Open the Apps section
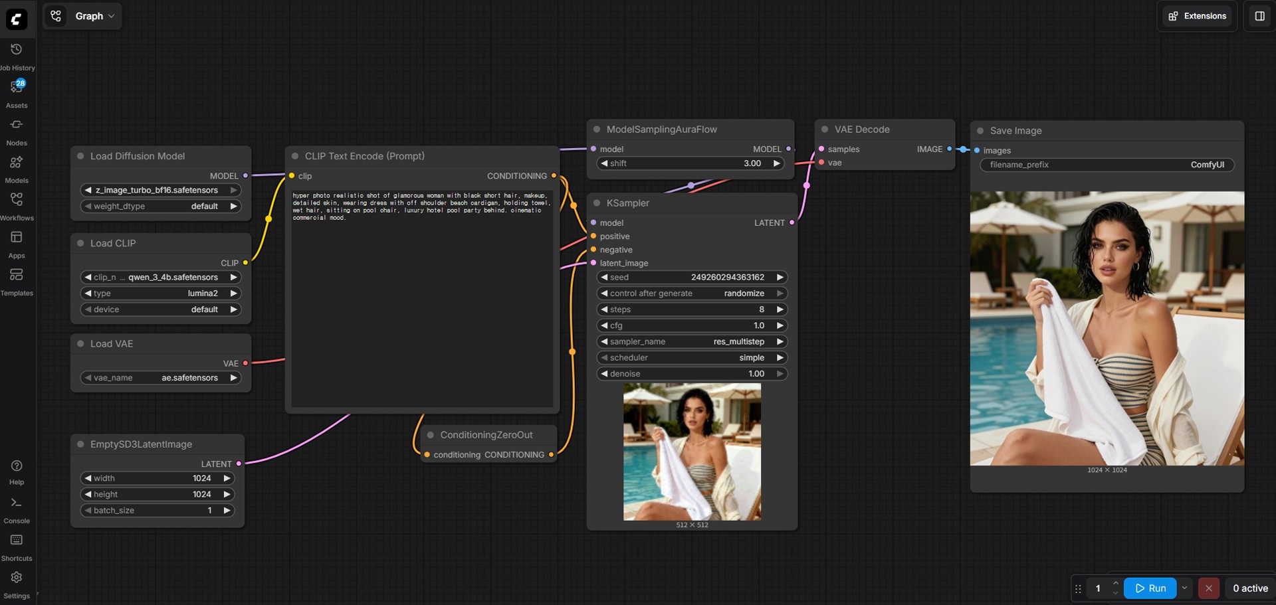The image size is (1276, 605). click(17, 238)
